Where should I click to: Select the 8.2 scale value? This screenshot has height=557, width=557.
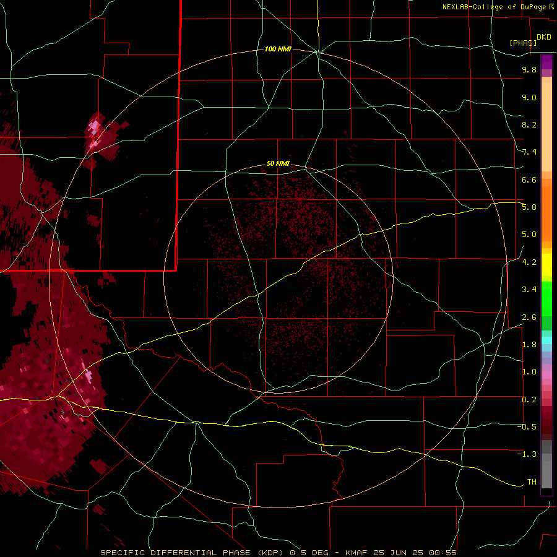pos(529,124)
